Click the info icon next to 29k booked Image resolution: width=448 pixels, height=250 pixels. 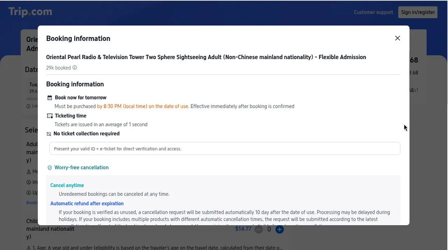(75, 68)
